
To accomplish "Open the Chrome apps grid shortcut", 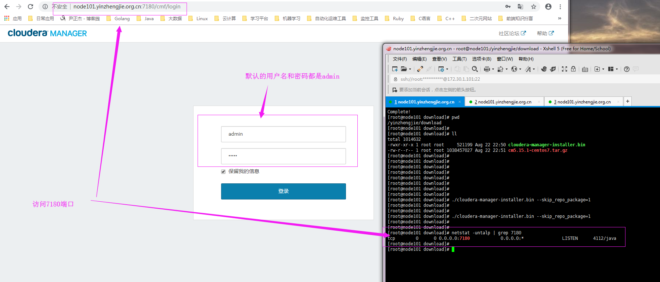I will (7, 18).
